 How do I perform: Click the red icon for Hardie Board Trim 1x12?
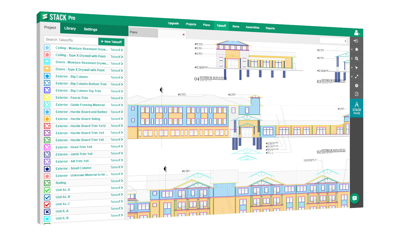click(47, 126)
